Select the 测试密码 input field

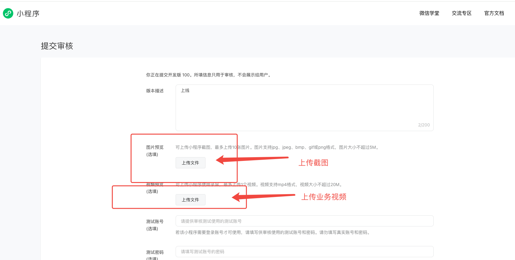pos(304,252)
